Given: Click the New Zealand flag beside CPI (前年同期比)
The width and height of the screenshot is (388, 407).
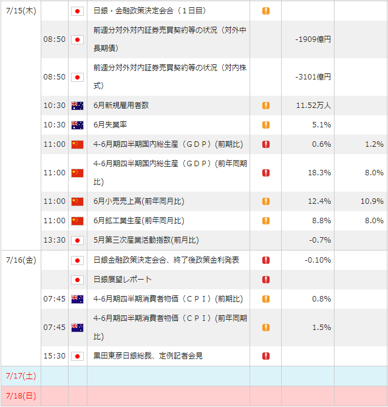Looking at the screenshot, I should 78,328.
